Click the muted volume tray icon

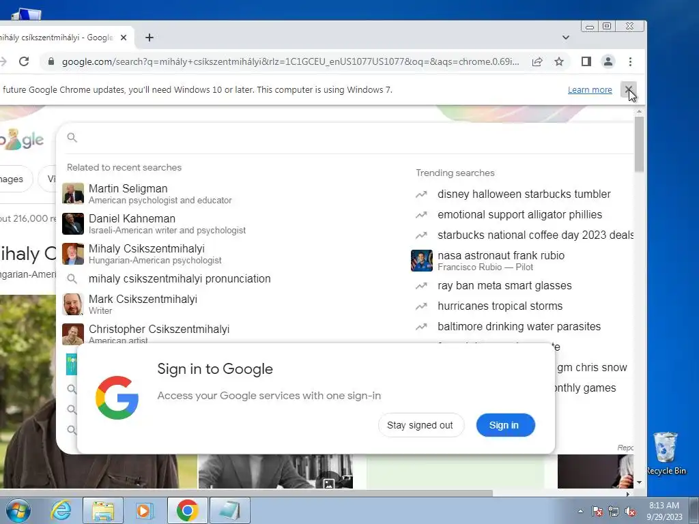pyautogui.click(x=630, y=511)
